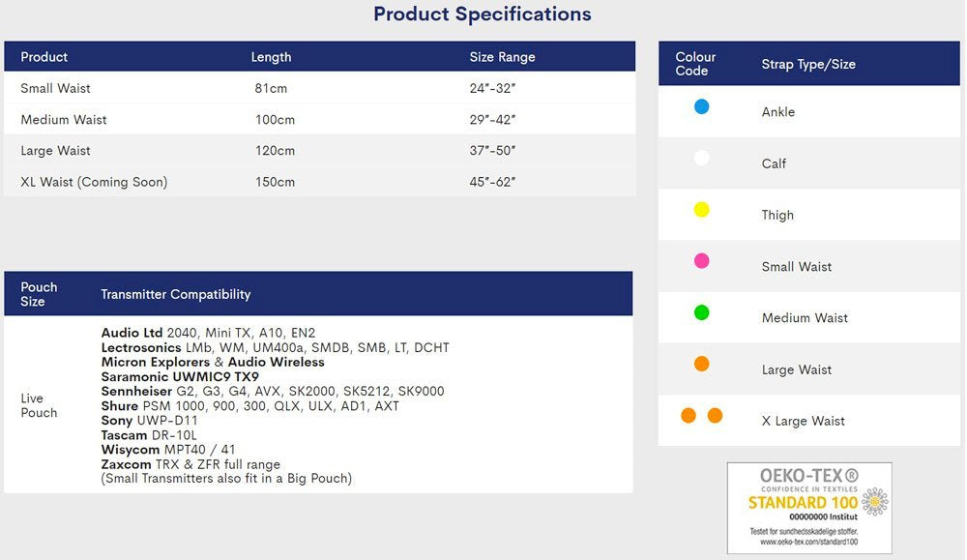This screenshot has width=967, height=560.
Task: Click the Transmitter Compatibility header
Action: [176, 294]
